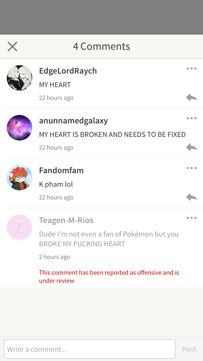The width and height of the screenshot is (203, 361).
Task: View EdgeLordRaych's profile avatar
Action: tap(19, 78)
